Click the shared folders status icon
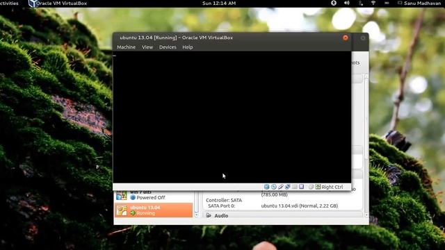Screen dimensions: 445x250 (x=295, y=187)
